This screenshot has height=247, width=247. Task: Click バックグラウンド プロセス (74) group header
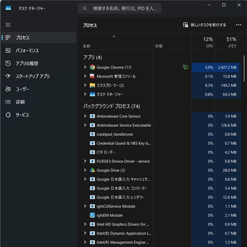coord(111,106)
